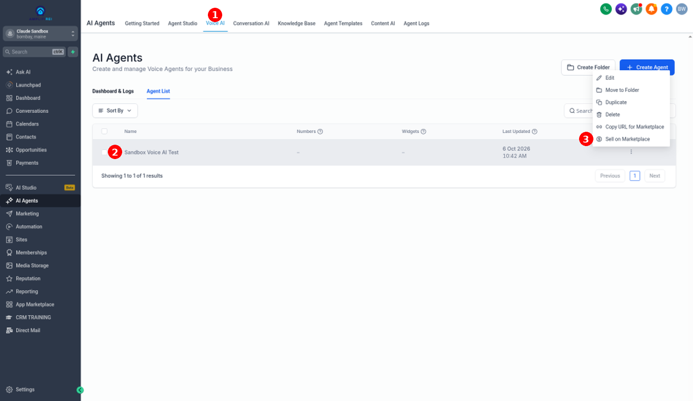Click the Numbers column info icon
Viewport: 693px width, 401px height.
coord(320,131)
